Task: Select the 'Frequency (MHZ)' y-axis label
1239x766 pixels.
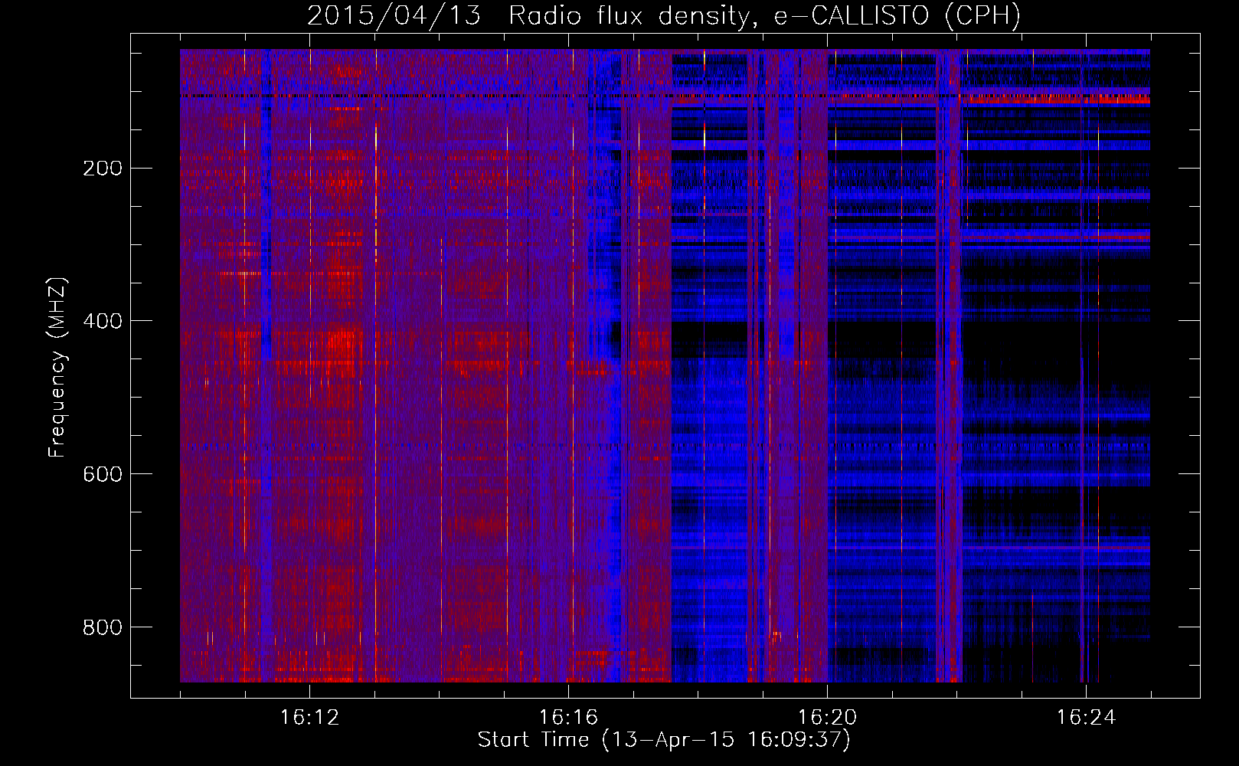Action: [57, 368]
